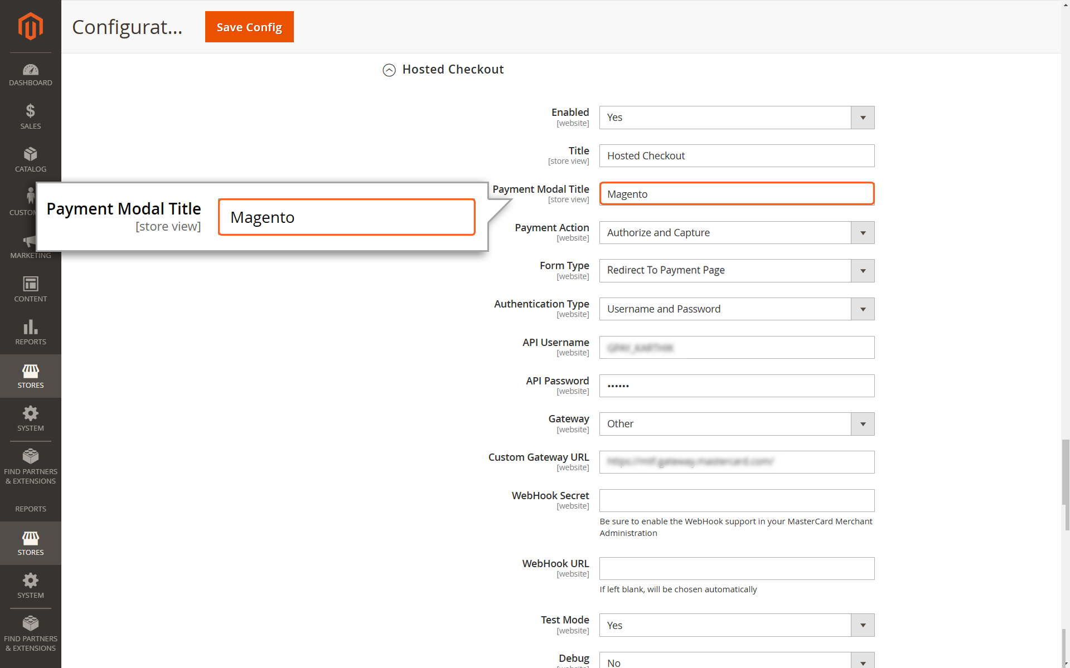Click the Authentication Type label
This screenshot has width=1070, height=668.
pos(541,304)
